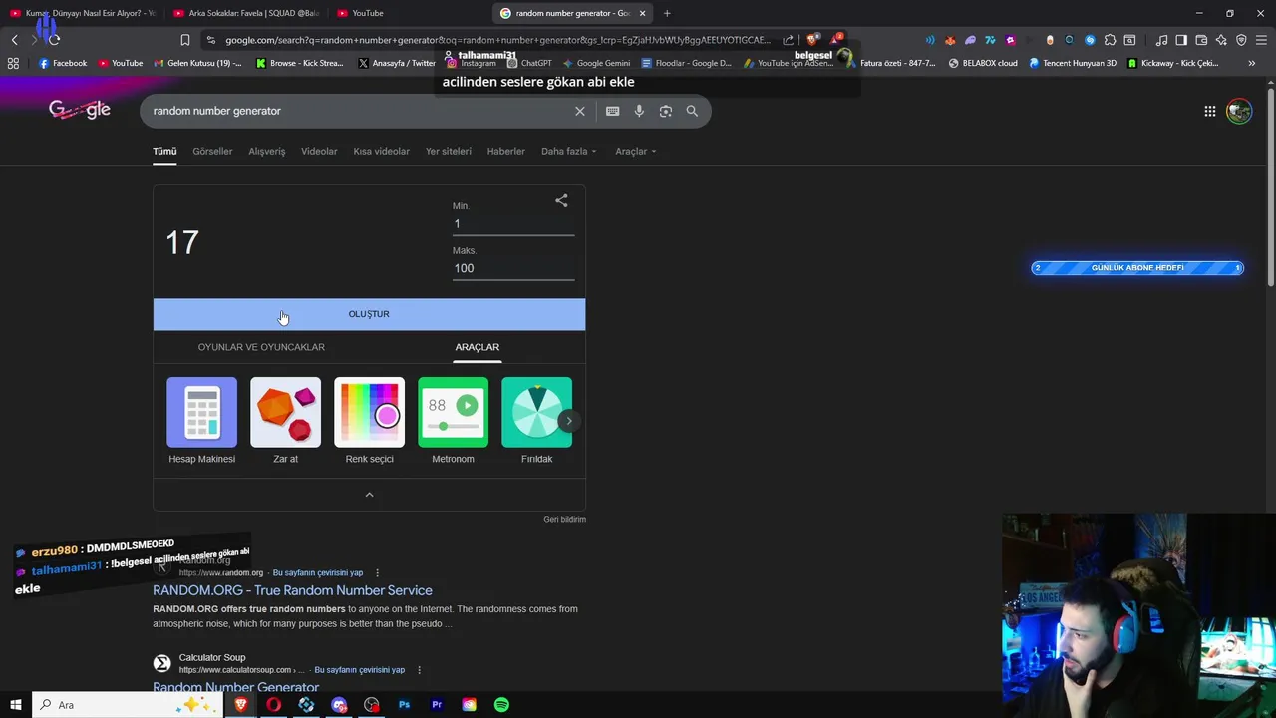Open the Google Gemini bookmark
The image size is (1276, 718).
(596, 63)
